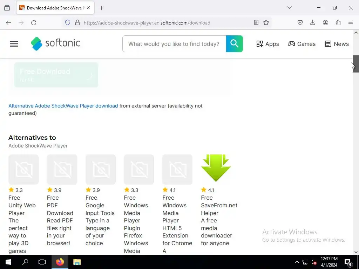Click the vertical scrollbar thumb
Image resolution: width=359 pixels, height=269 pixels.
click(356, 64)
